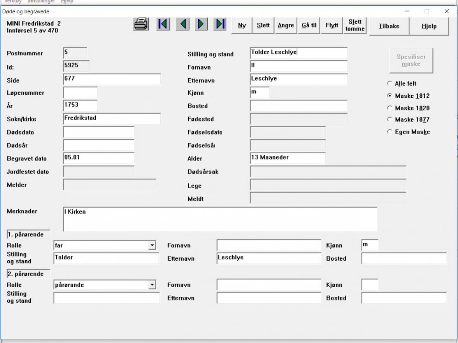Go to the next record arrow
This screenshot has height=343, width=458.
tap(201, 24)
